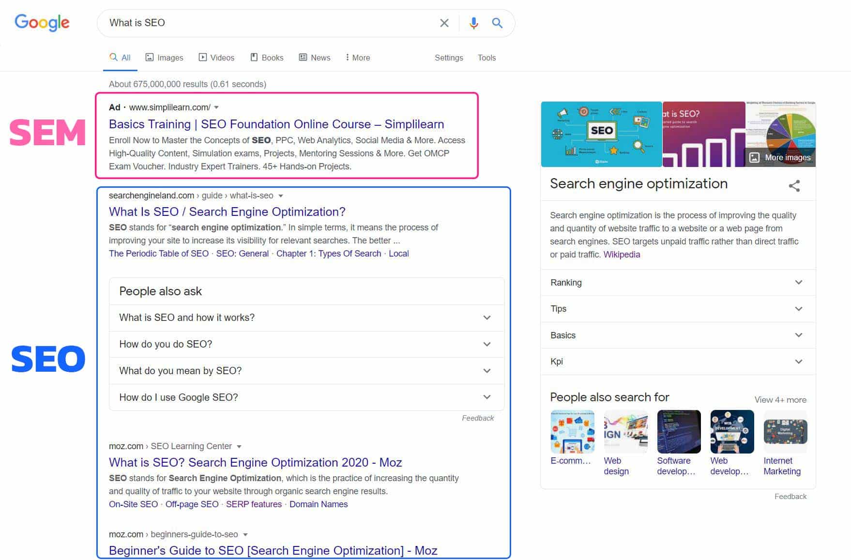Click the Google logo
This screenshot has width=851, height=560.
pyautogui.click(x=42, y=22)
